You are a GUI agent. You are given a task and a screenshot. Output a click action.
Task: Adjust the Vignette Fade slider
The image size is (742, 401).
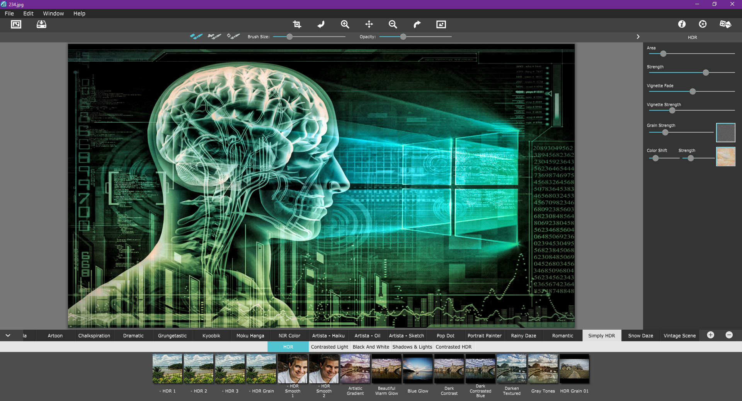(693, 91)
